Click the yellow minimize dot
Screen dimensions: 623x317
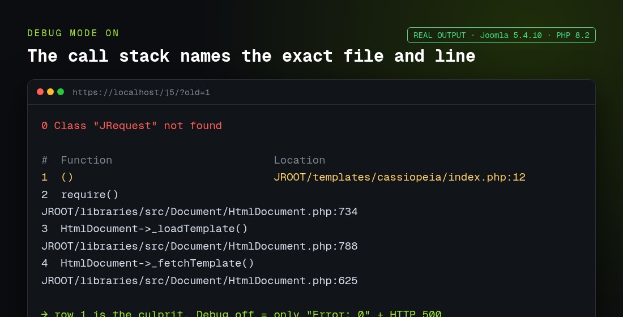(x=50, y=92)
